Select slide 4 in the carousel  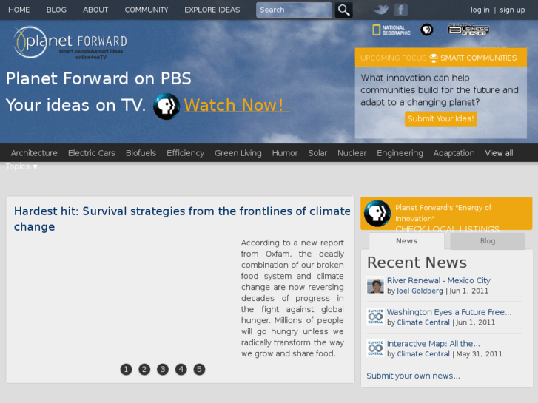click(x=181, y=370)
